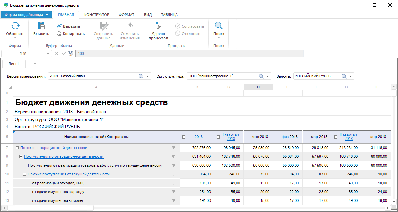Click the Копировать copy icon

(59, 33)
